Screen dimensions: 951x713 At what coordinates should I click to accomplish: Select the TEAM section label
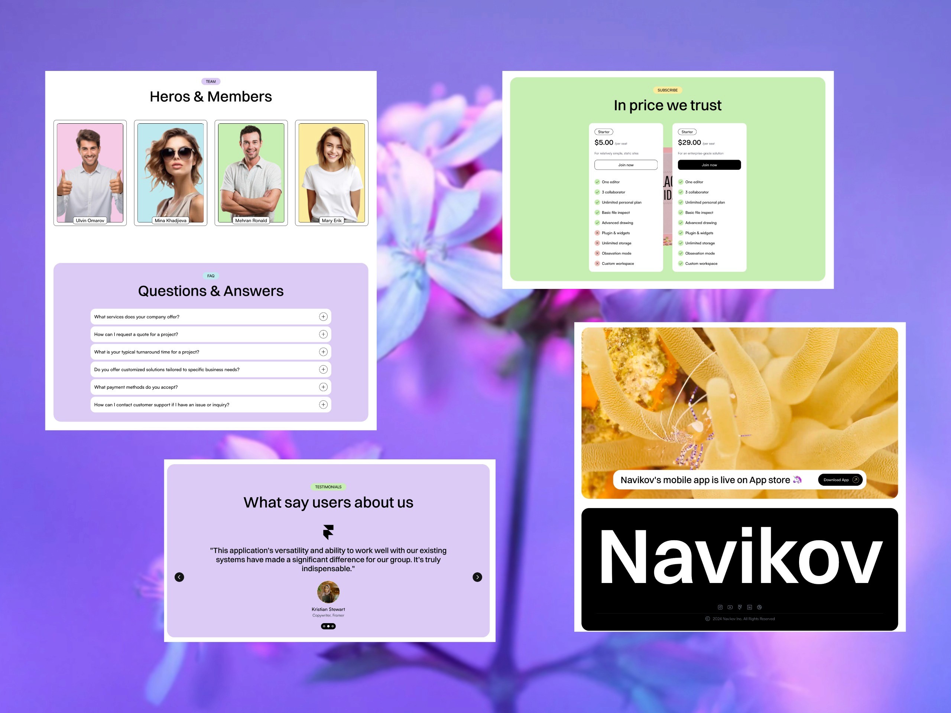click(210, 80)
